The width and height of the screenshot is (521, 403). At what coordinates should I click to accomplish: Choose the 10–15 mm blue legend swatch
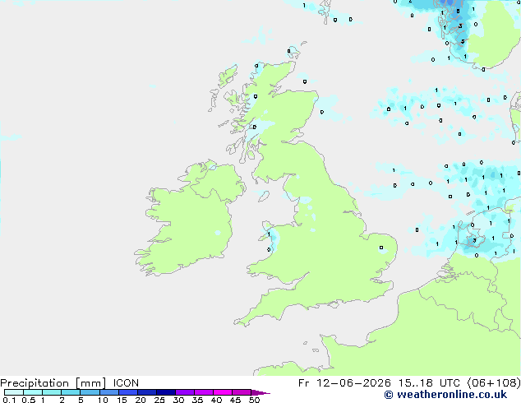(109, 392)
